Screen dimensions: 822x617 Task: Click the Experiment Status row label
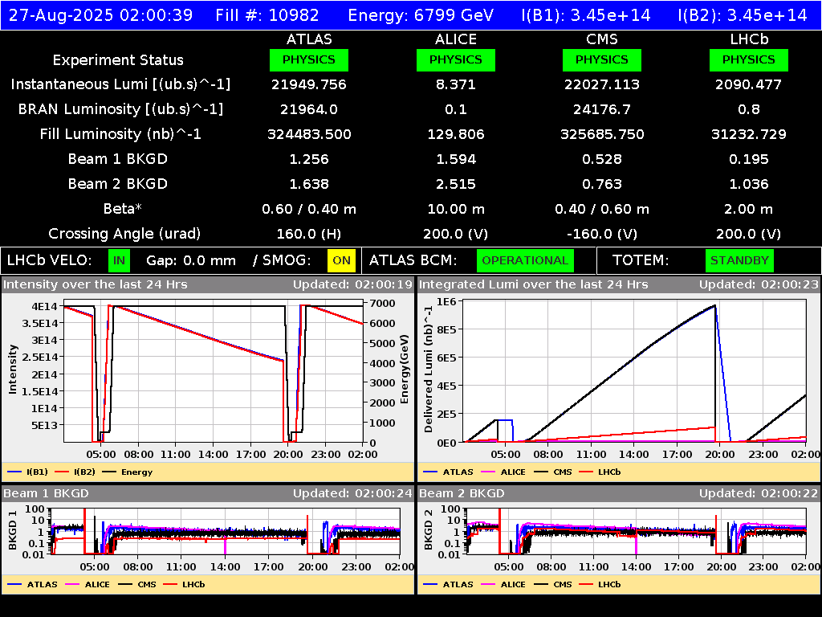(118, 60)
